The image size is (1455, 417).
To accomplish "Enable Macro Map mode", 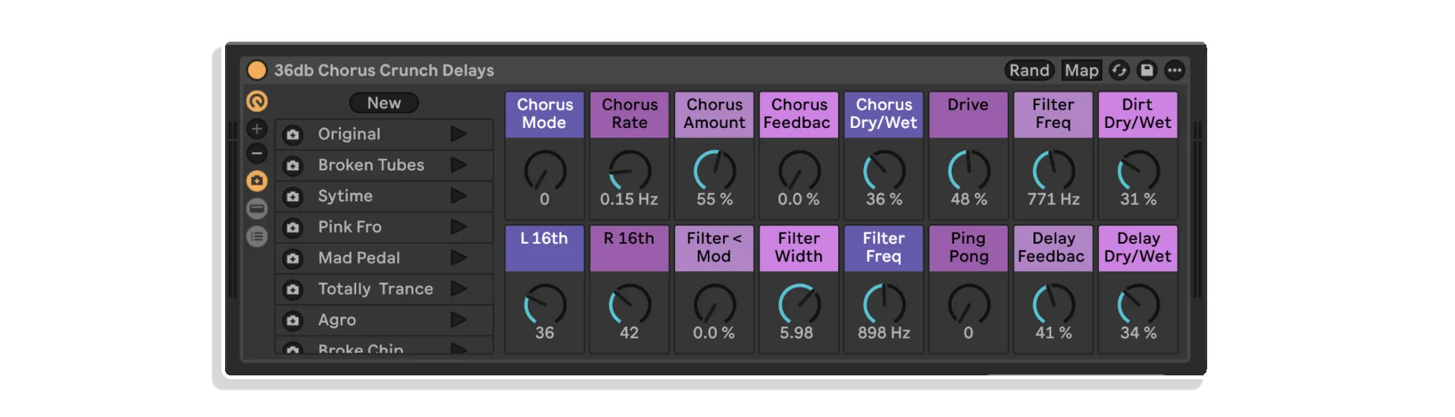I will [1081, 70].
